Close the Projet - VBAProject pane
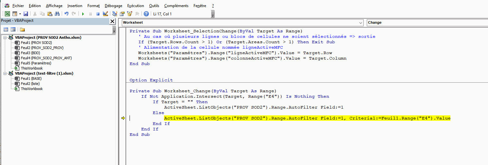 coord(112,21)
